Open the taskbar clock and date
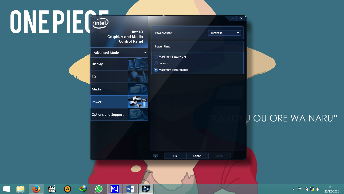Viewport: 344px width, 194px height. tap(332, 189)
